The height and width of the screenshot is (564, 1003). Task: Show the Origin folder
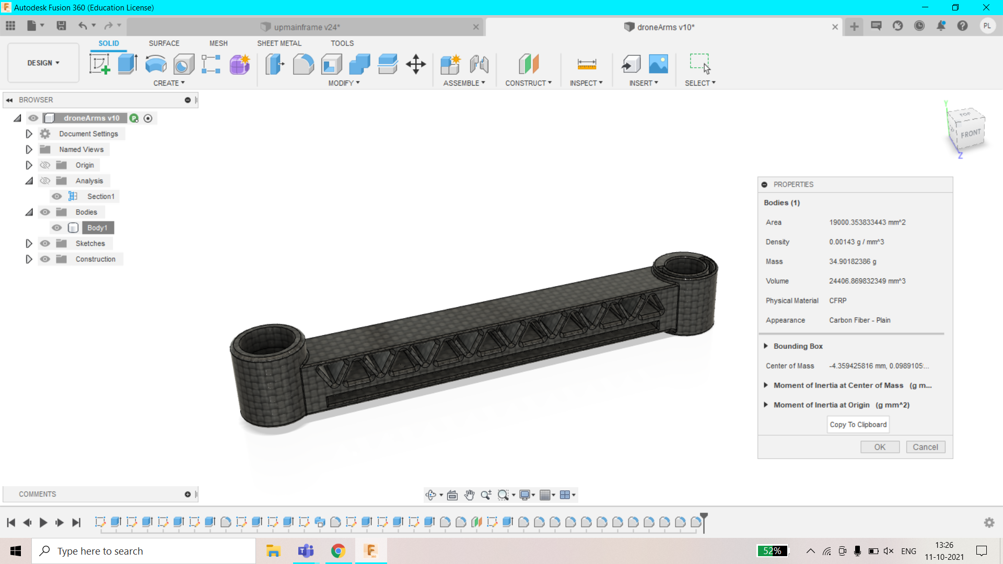point(45,164)
